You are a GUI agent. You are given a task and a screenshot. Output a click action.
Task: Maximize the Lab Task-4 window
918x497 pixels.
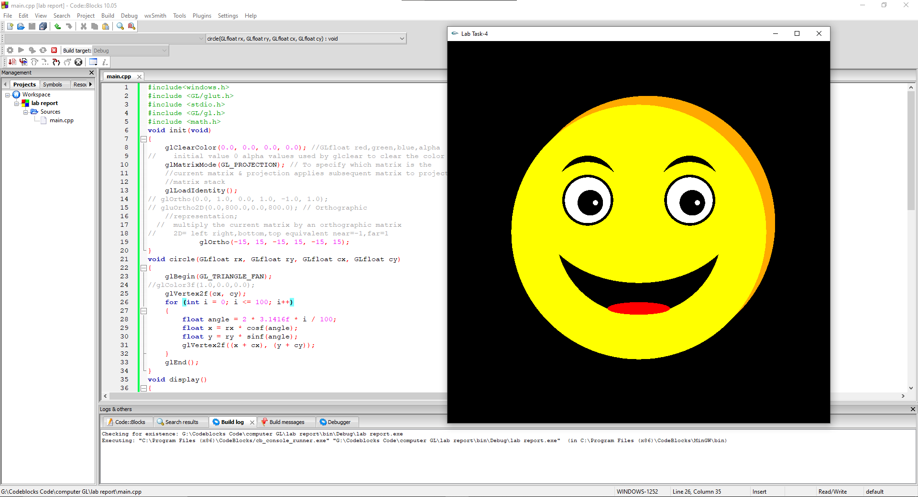[797, 33]
